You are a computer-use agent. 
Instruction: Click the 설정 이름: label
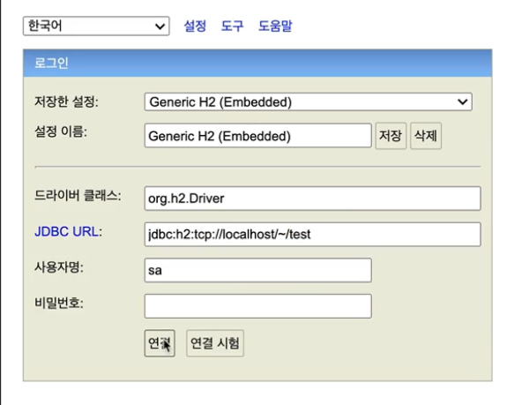61,131
